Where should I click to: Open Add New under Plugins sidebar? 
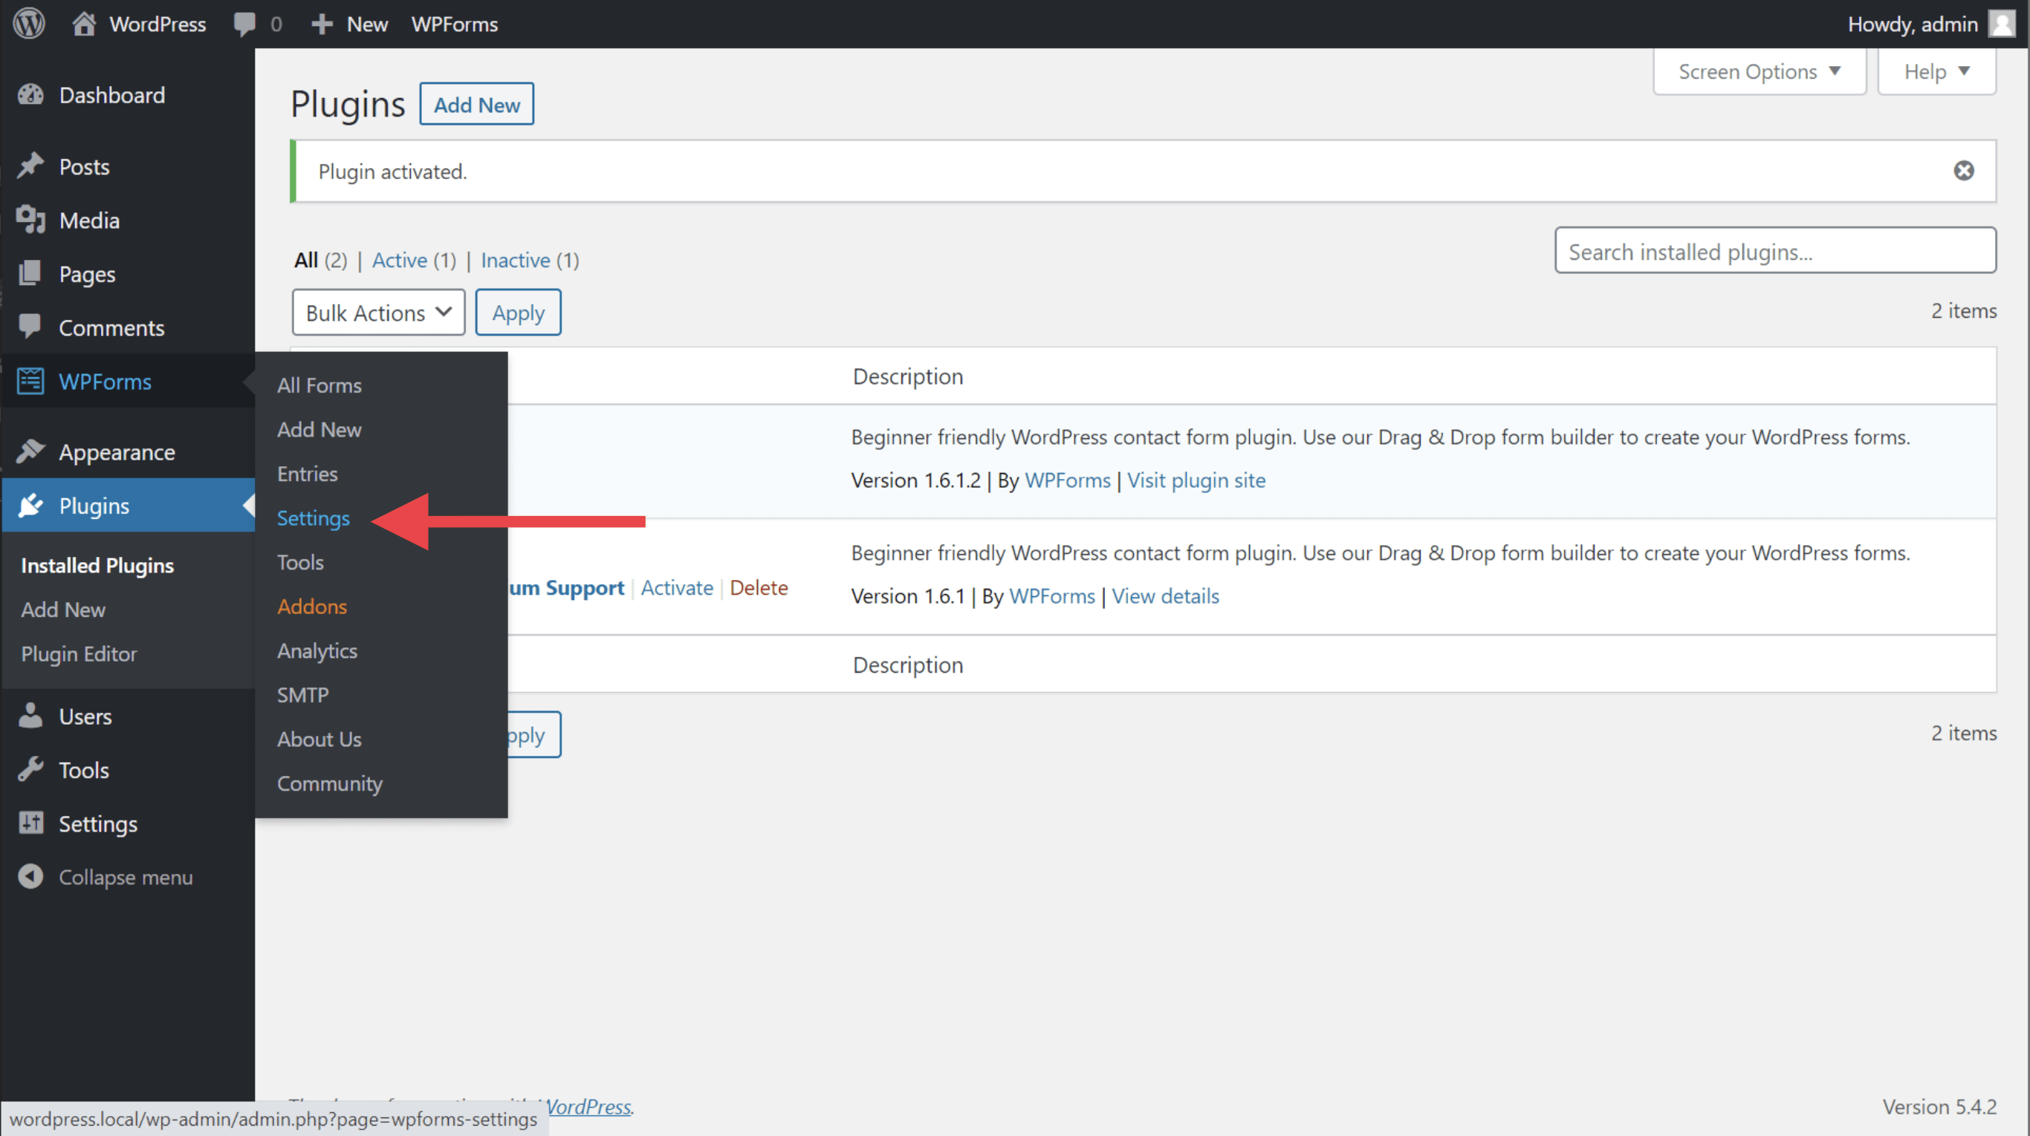63,610
